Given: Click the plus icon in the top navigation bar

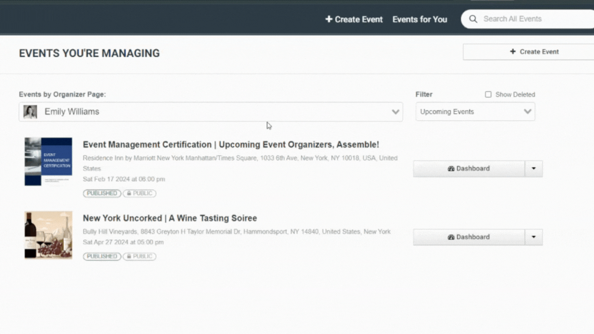Looking at the screenshot, I should (329, 19).
